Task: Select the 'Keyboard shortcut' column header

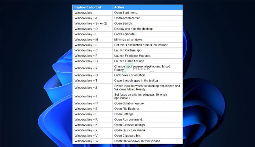Action: [x=92, y=7]
